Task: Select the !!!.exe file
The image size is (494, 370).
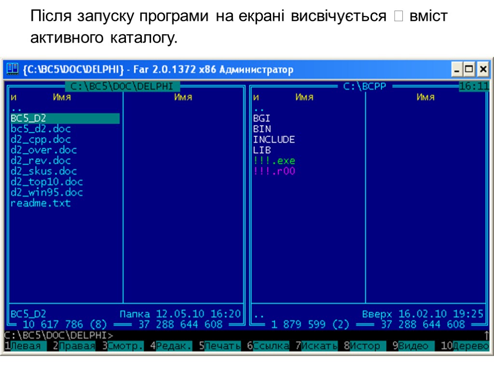Action: point(274,161)
